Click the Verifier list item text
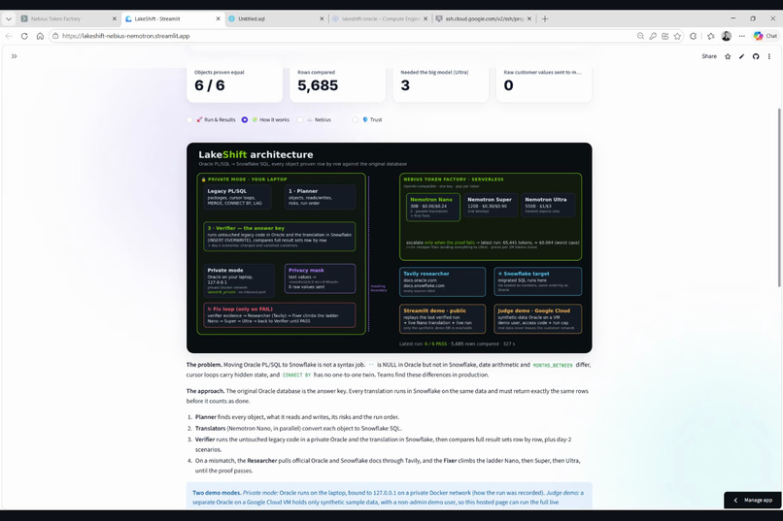The image size is (783, 521). tap(383, 444)
